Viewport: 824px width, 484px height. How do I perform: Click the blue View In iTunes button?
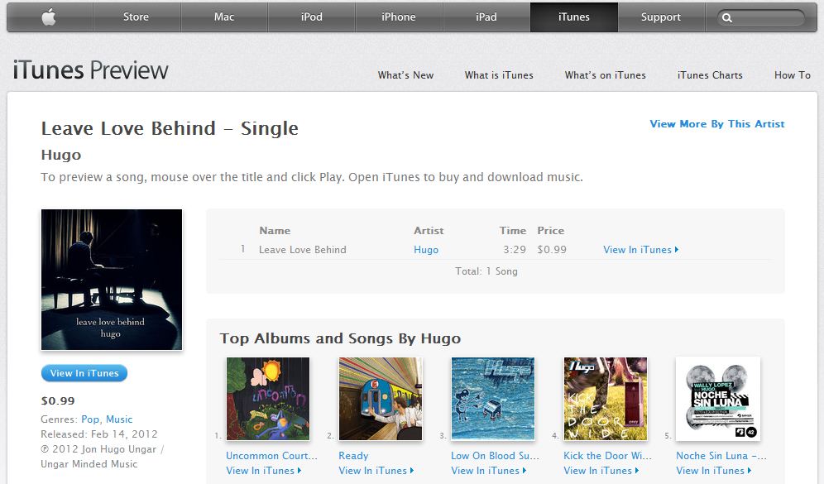pyautogui.click(x=84, y=373)
